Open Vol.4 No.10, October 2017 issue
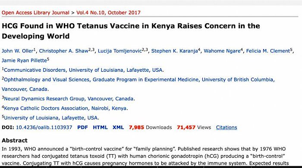The height and width of the screenshot is (168, 302). 108,13
